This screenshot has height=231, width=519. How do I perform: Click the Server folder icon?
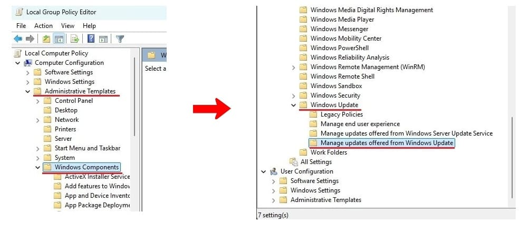coord(47,139)
